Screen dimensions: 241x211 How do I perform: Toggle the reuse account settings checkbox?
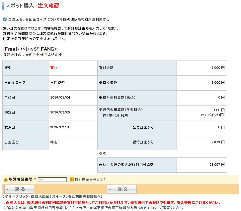pos(5,20)
